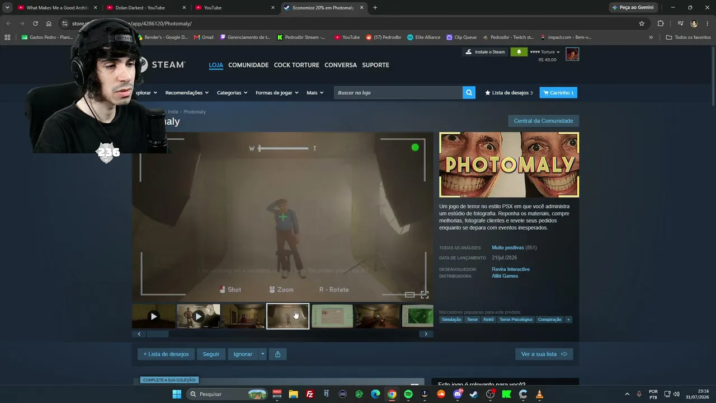Expand the Torture account dropdown
This screenshot has width=716, height=403.
pyautogui.click(x=545, y=52)
